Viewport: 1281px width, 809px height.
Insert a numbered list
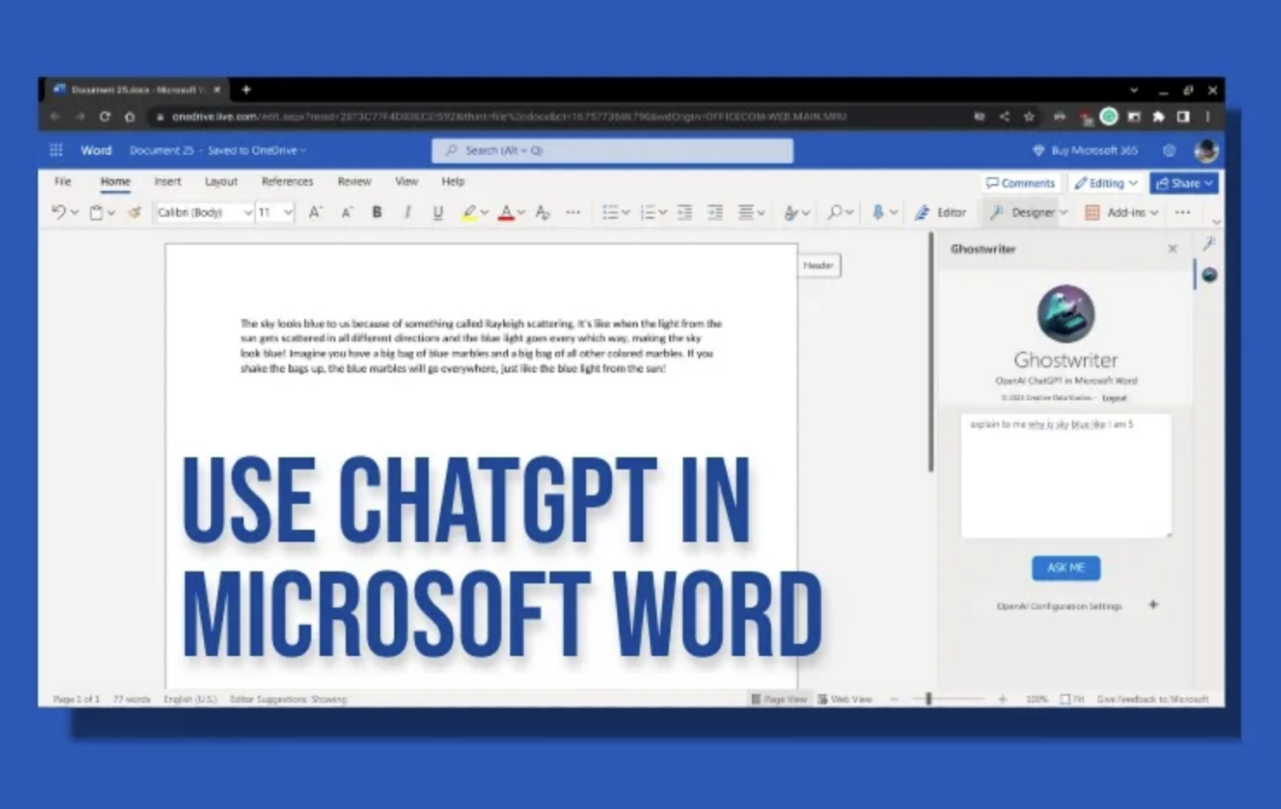647,212
